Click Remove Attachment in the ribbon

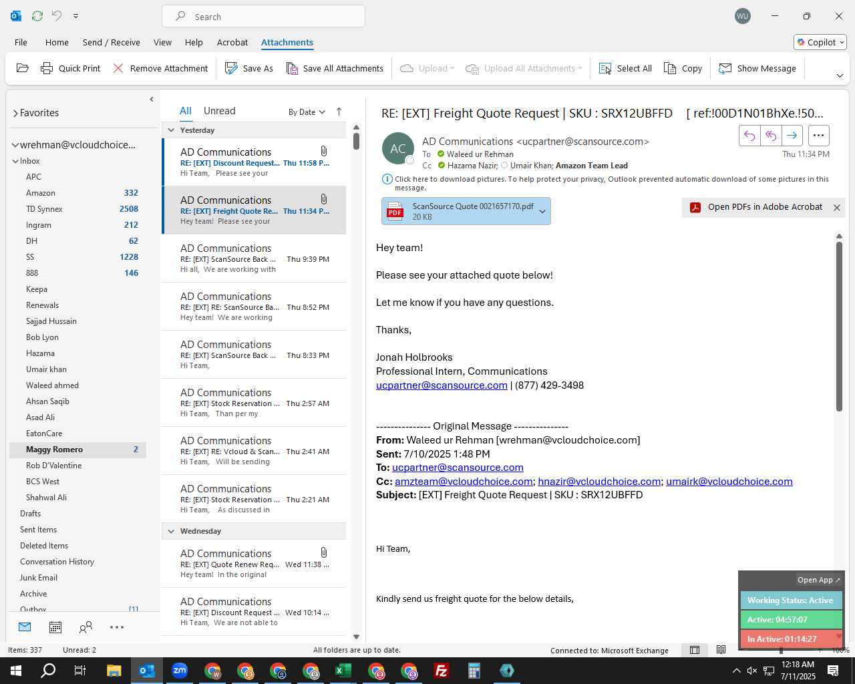(160, 68)
